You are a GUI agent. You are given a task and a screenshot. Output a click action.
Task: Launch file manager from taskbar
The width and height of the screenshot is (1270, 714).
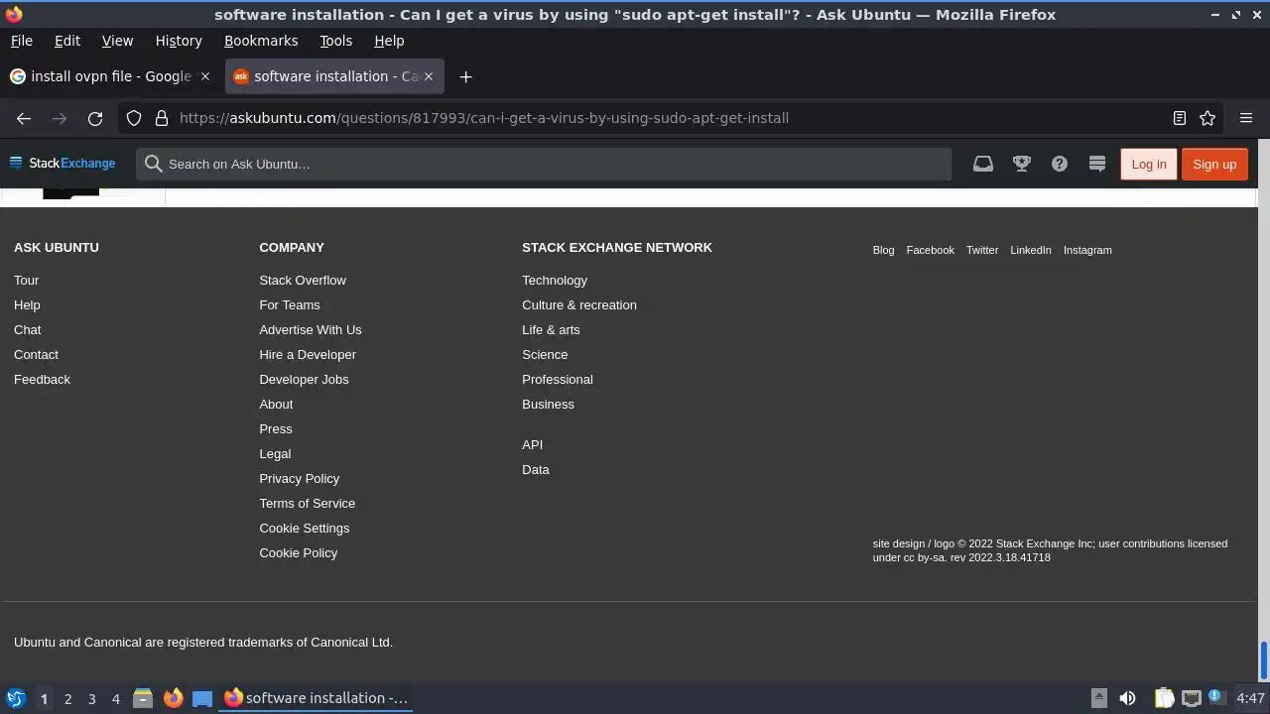tap(143, 698)
